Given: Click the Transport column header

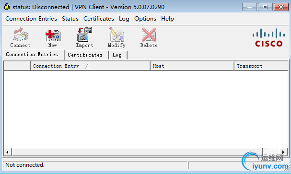Looking at the screenshot, I should [261, 66].
